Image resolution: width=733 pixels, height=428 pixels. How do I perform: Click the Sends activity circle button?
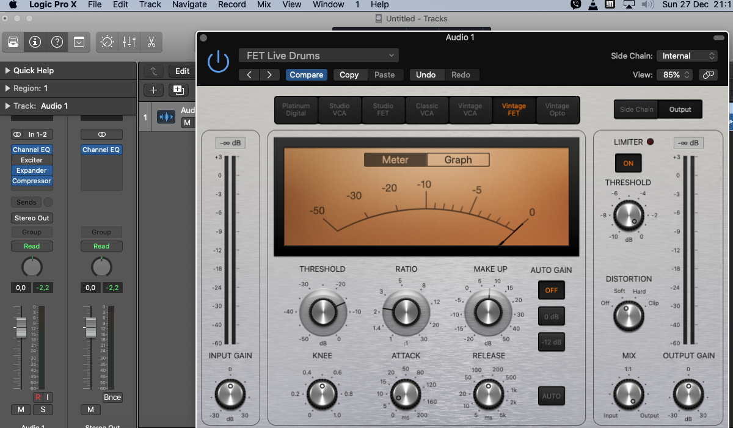pos(48,202)
